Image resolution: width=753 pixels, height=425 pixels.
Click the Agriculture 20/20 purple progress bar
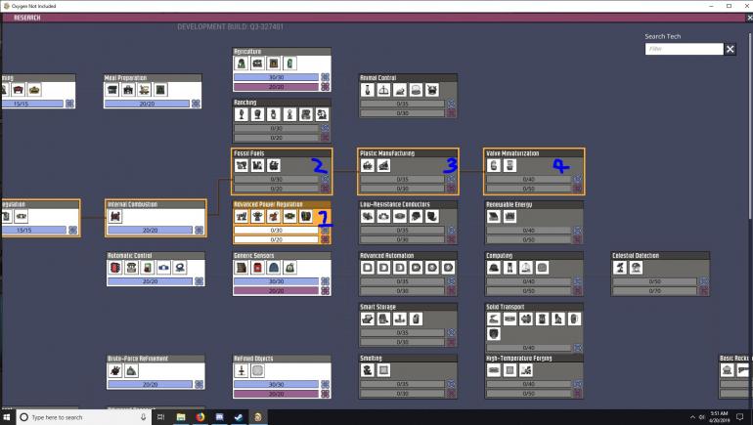[x=276, y=87]
